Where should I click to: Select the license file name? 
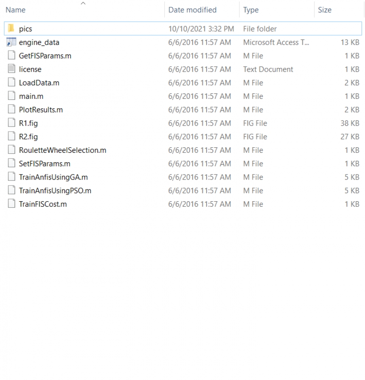pos(30,69)
